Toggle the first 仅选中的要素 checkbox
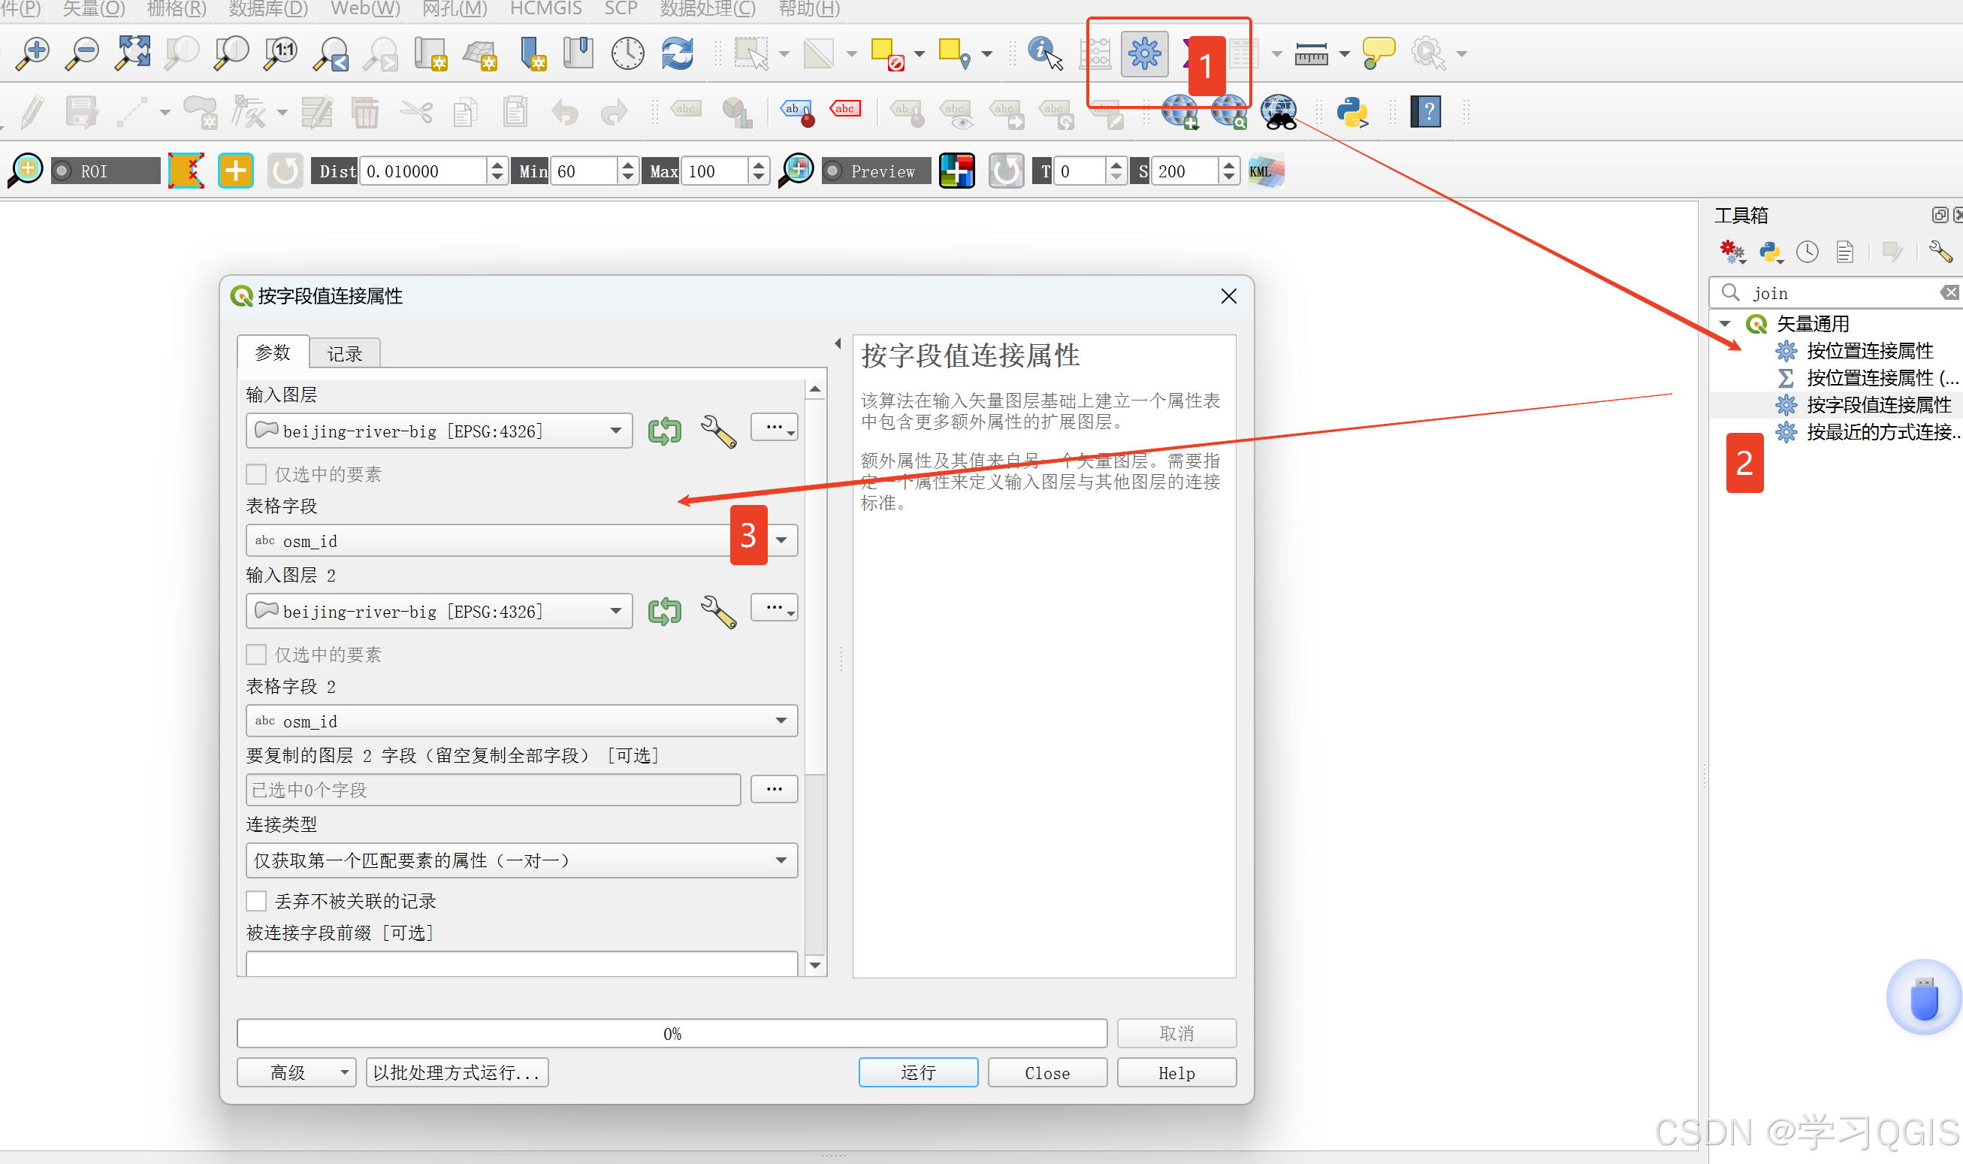 256,473
